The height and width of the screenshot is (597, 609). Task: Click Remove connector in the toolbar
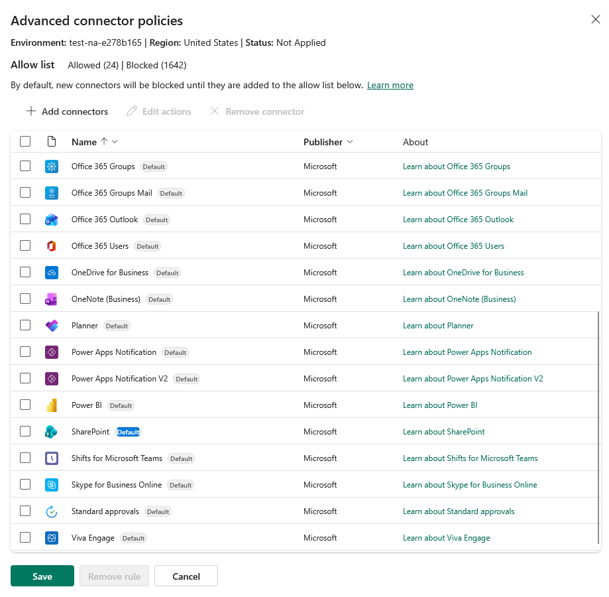pos(257,111)
